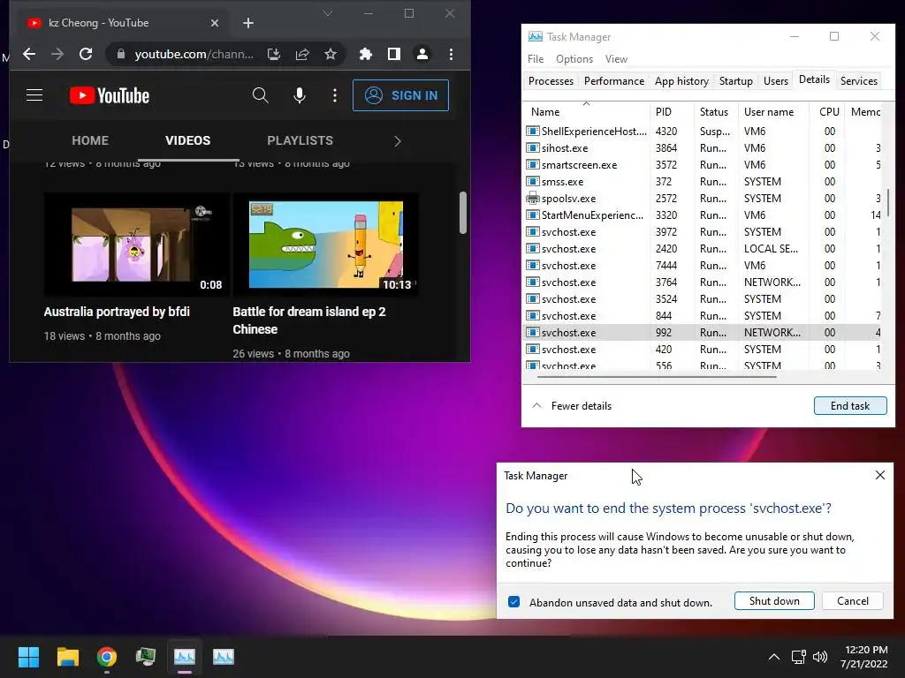Click the YouTube logo

click(110, 95)
